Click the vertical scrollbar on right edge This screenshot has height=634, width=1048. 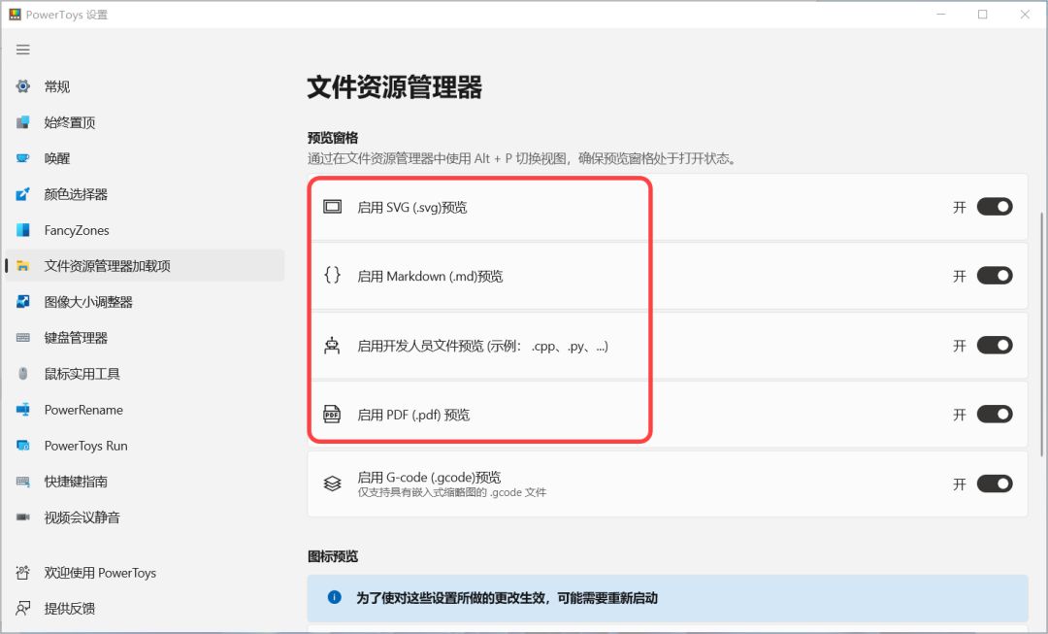coord(1042,334)
